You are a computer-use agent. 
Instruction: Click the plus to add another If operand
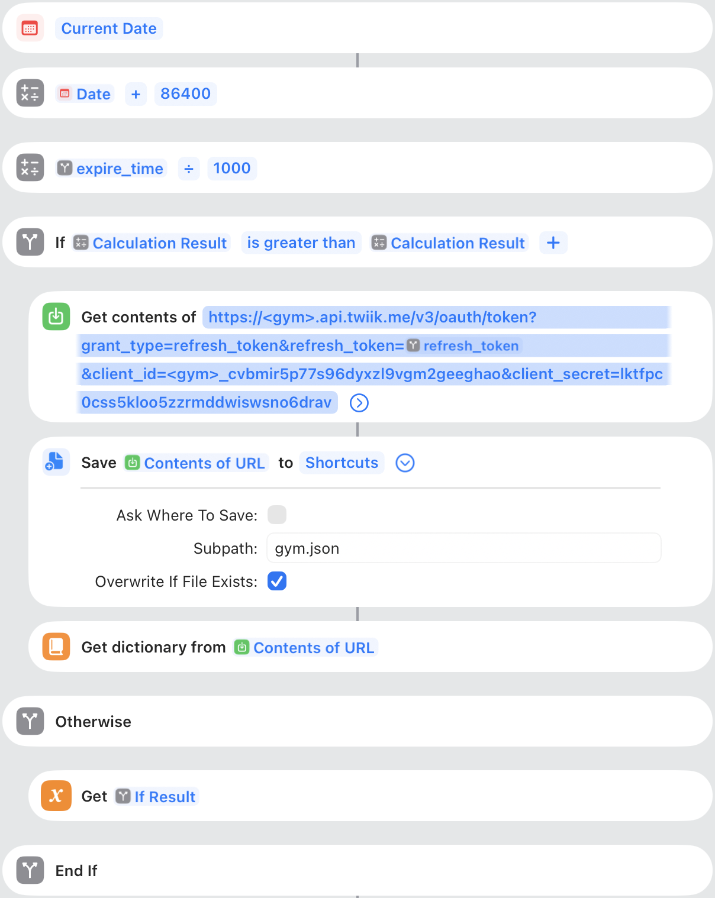coord(553,243)
